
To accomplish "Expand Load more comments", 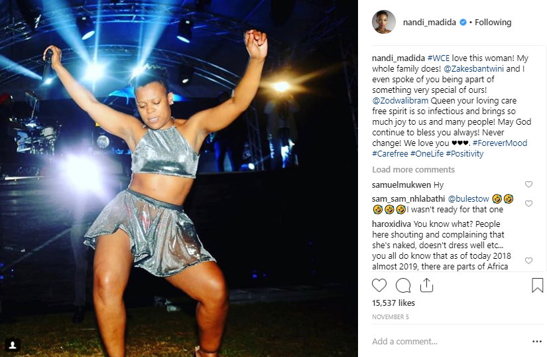I will click(413, 170).
